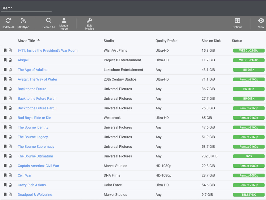Toggle monitored bookmark for The Bourne Ultimatum
This screenshot has height=200, width=266.
click(5, 156)
